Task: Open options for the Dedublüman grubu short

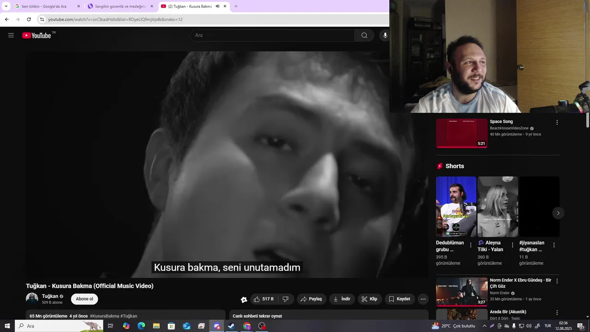Action: pyautogui.click(x=471, y=245)
